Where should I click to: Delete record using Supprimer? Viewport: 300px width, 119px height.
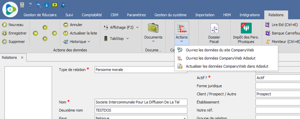pyautogui.click(x=14, y=41)
